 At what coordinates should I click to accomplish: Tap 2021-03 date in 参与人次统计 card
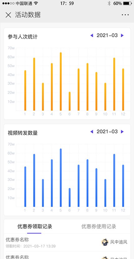107,35
